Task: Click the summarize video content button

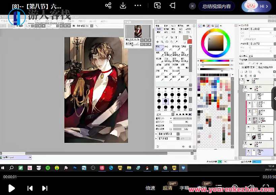Action: (217, 6)
